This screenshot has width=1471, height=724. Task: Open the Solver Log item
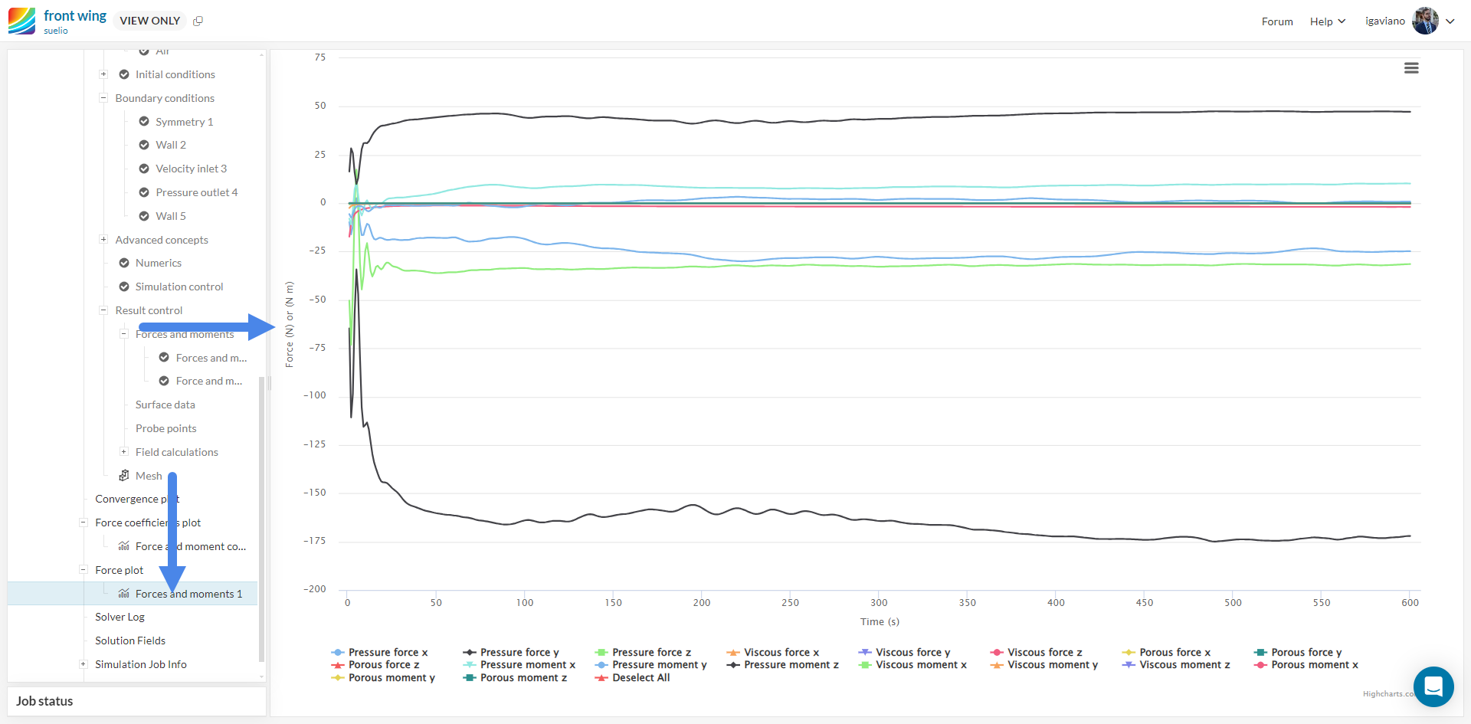(x=120, y=617)
